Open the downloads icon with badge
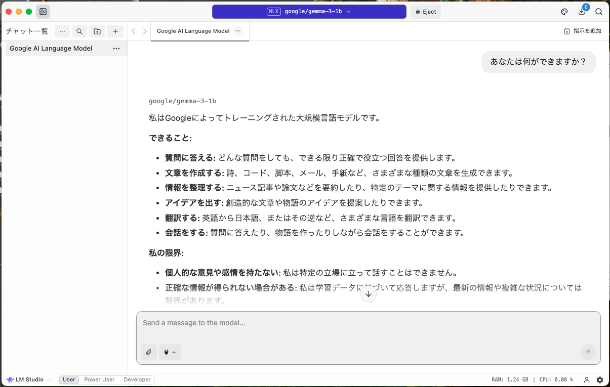The width and height of the screenshot is (610, 387). [582, 12]
